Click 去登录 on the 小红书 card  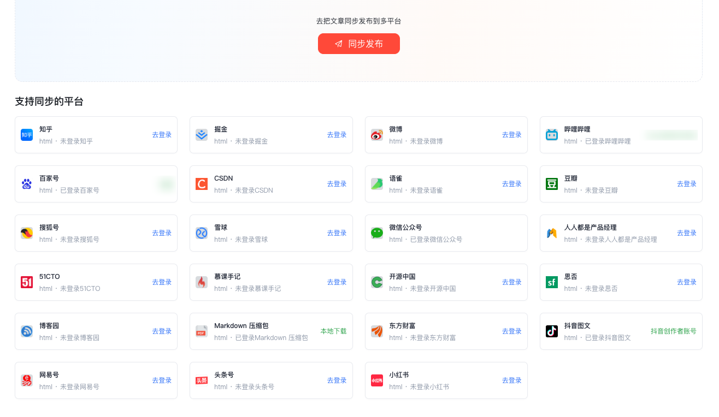click(x=512, y=380)
